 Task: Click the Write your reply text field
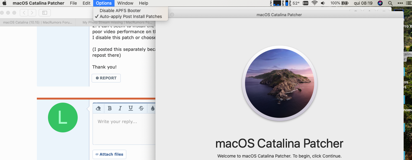[x=124, y=129]
